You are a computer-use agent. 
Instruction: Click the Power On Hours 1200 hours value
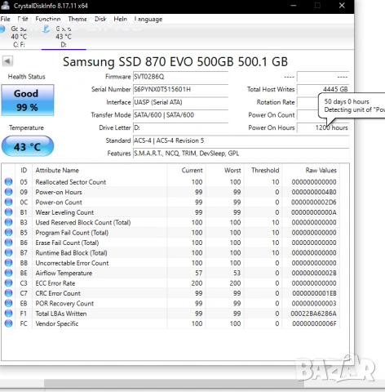(323, 127)
